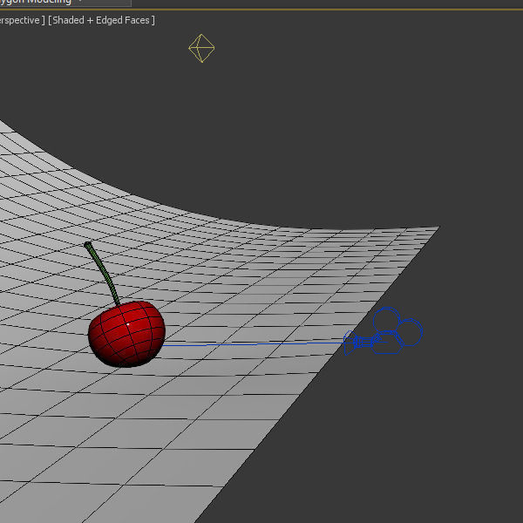Open the Shaded + Edged Faces viewport menu
523x523 pixels.
(x=101, y=20)
